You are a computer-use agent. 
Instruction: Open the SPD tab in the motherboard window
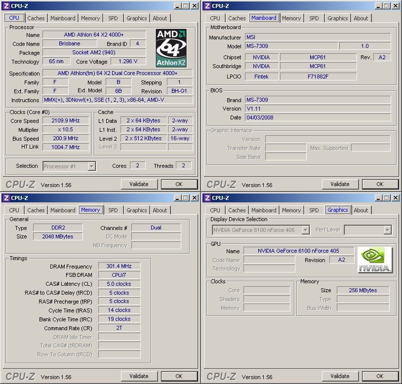(x=314, y=18)
